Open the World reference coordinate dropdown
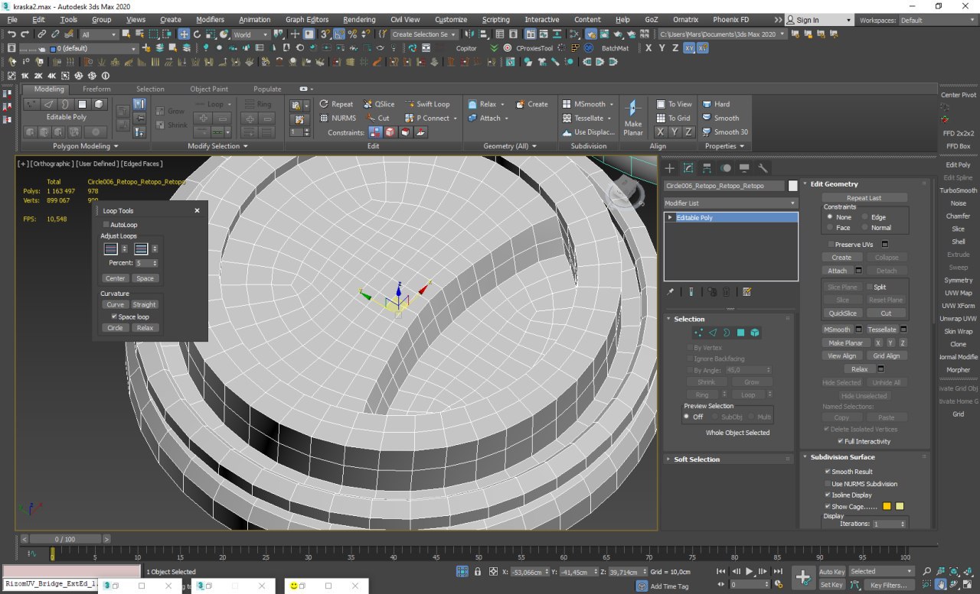Image resolution: width=980 pixels, height=594 pixels. pyautogui.click(x=253, y=34)
